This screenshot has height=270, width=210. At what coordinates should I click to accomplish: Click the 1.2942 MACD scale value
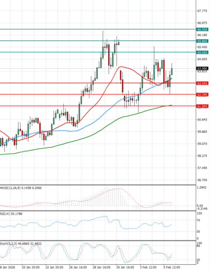click(202, 188)
